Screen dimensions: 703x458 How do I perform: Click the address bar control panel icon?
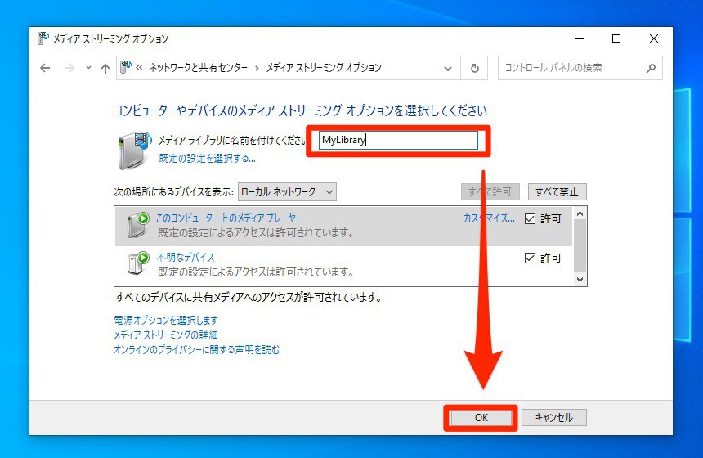pos(126,67)
